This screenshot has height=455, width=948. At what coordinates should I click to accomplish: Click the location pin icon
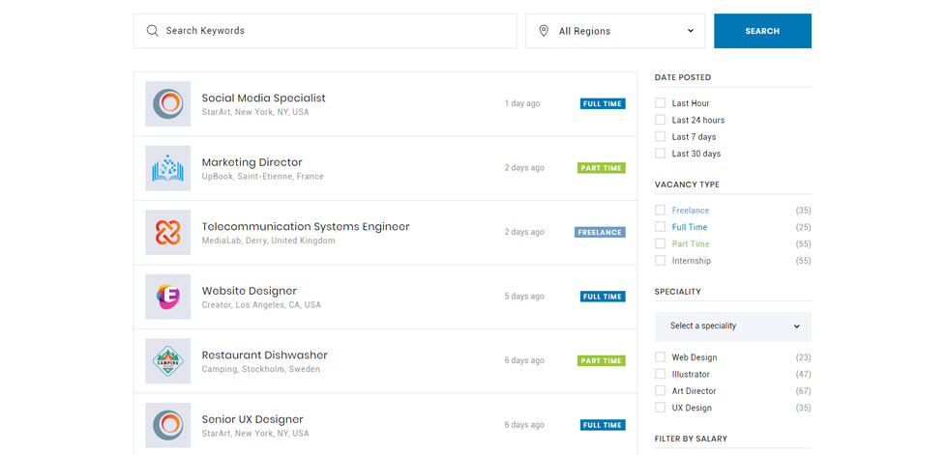(x=544, y=31)
